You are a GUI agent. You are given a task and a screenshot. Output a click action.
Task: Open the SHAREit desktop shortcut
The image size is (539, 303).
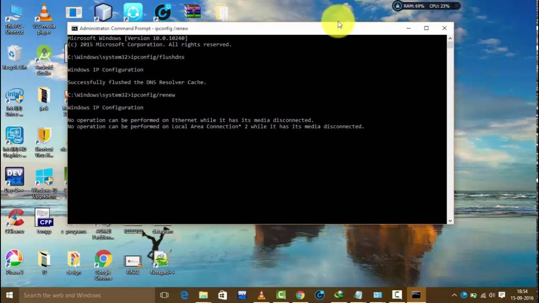point(133,12)
